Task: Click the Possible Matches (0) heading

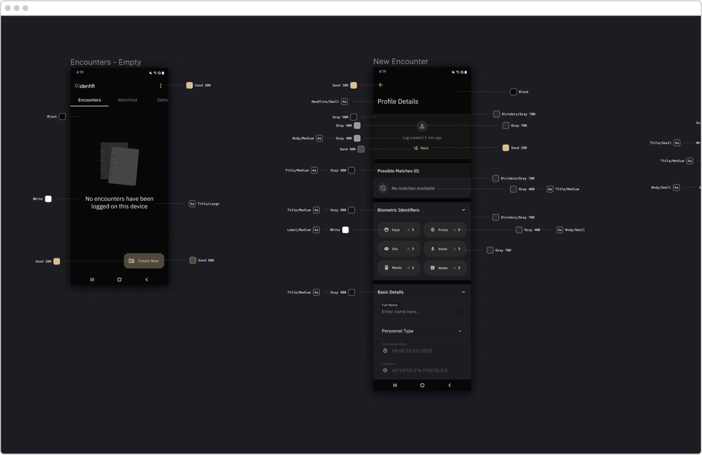Action: pyautogui.click(x=398, y=171)
